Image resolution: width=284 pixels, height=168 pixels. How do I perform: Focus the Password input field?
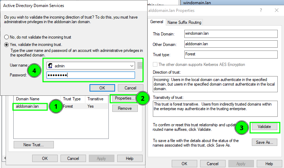(x=91, y=75)
